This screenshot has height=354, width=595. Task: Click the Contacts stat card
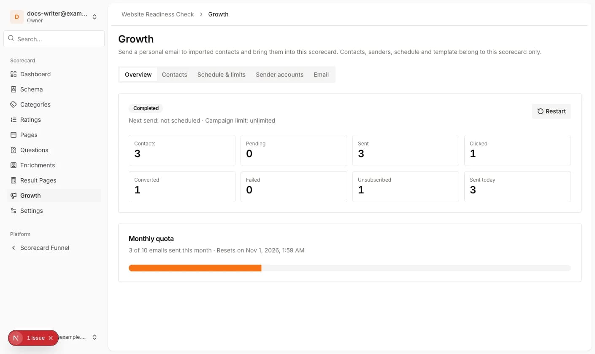182,150
